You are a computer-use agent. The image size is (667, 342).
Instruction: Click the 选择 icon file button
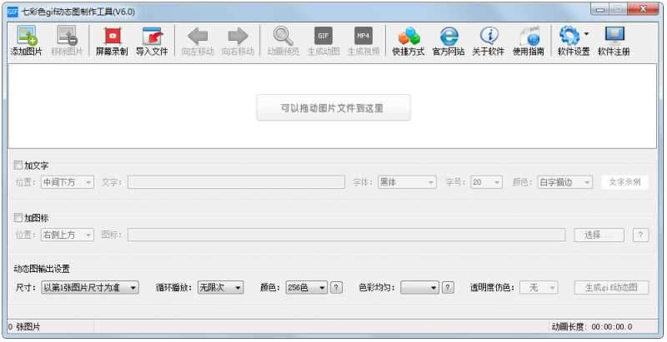[599, 235]
